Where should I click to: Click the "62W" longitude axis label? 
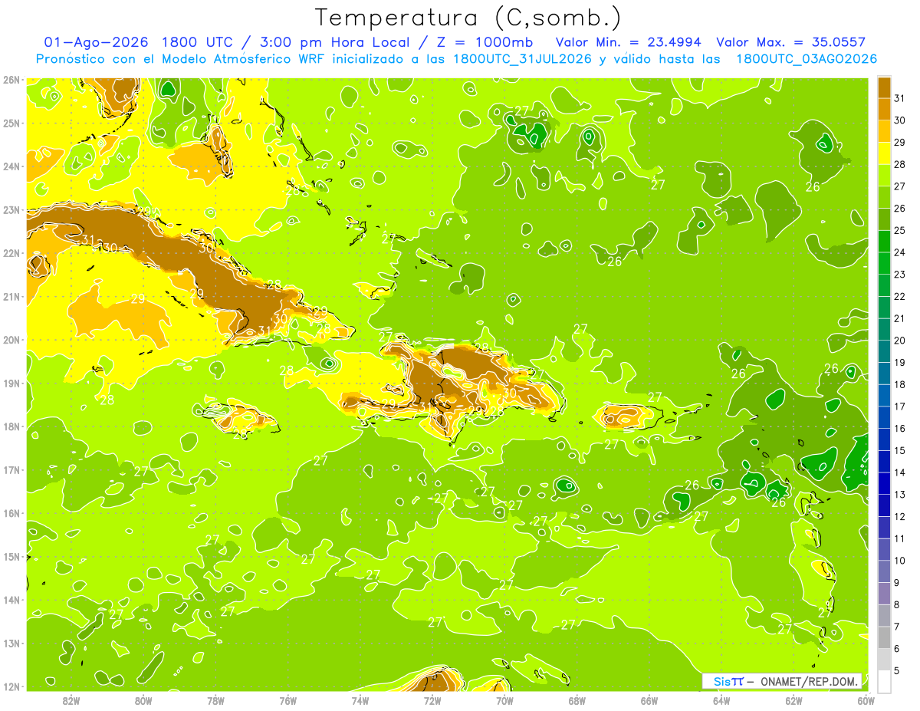pos(793,701)
